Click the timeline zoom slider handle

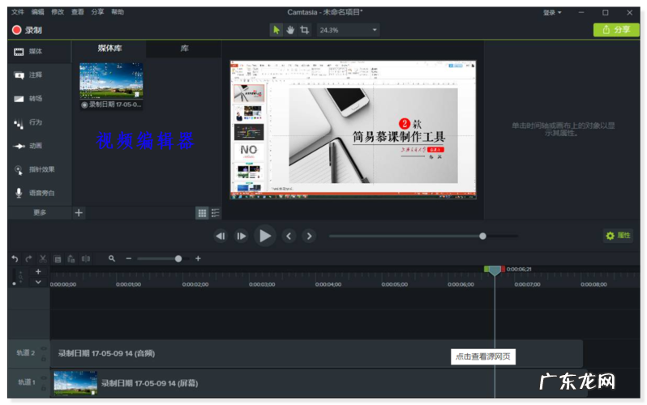pyautogui.click(x=178, y=258)
